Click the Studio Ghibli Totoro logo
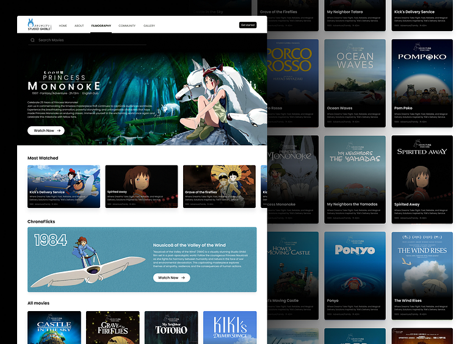 39,24
